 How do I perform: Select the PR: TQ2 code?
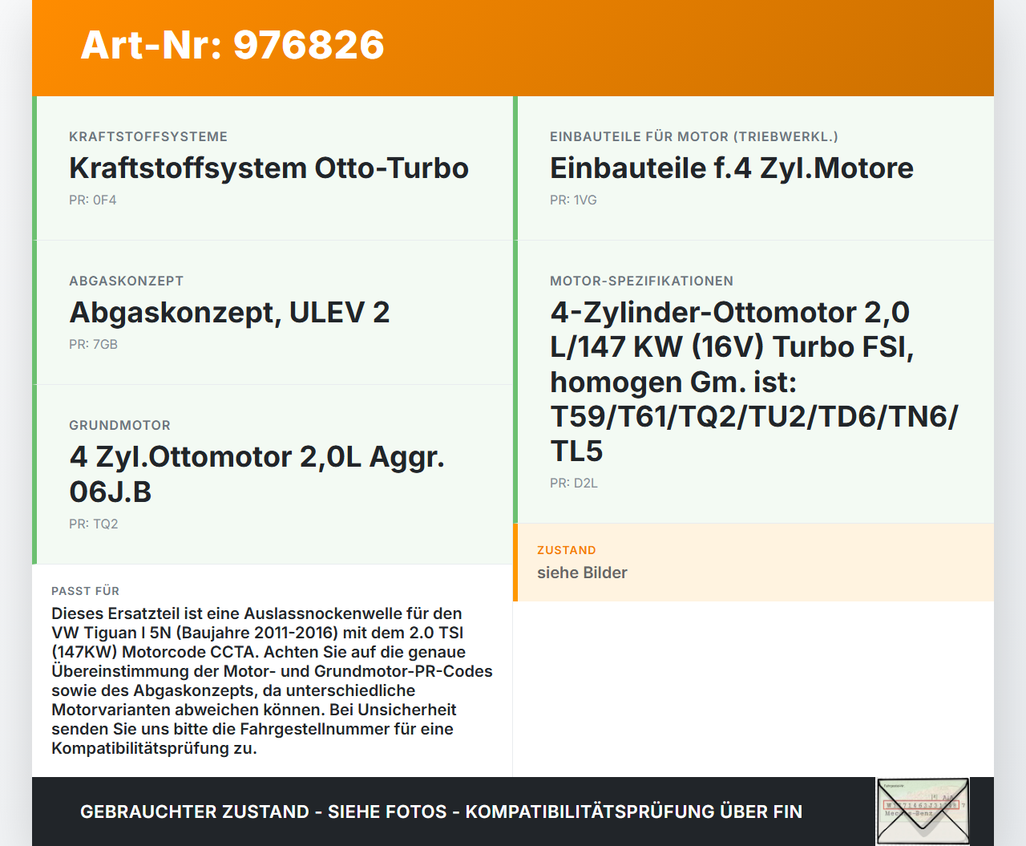(93, 524)
